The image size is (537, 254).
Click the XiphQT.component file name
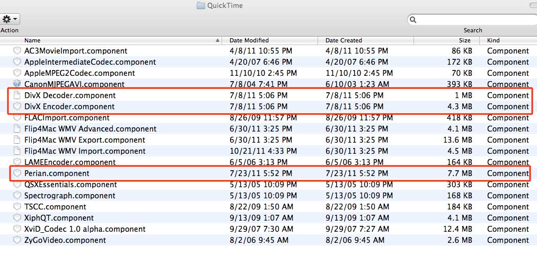pyautogui.click(x=59, y=218)
